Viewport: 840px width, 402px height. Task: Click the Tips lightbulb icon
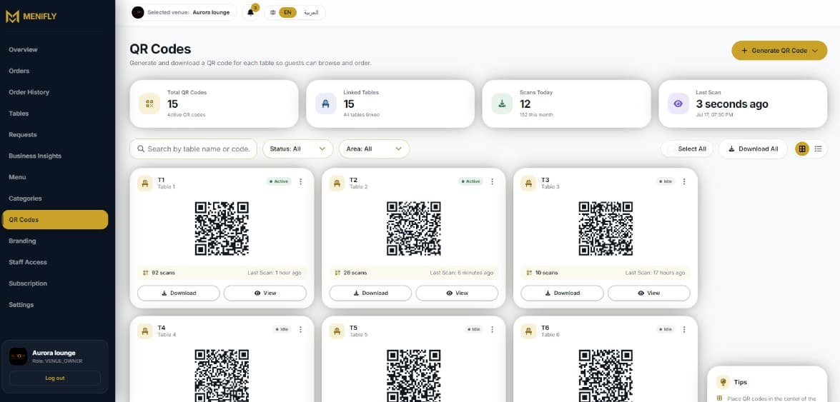(x=723, y=382)
